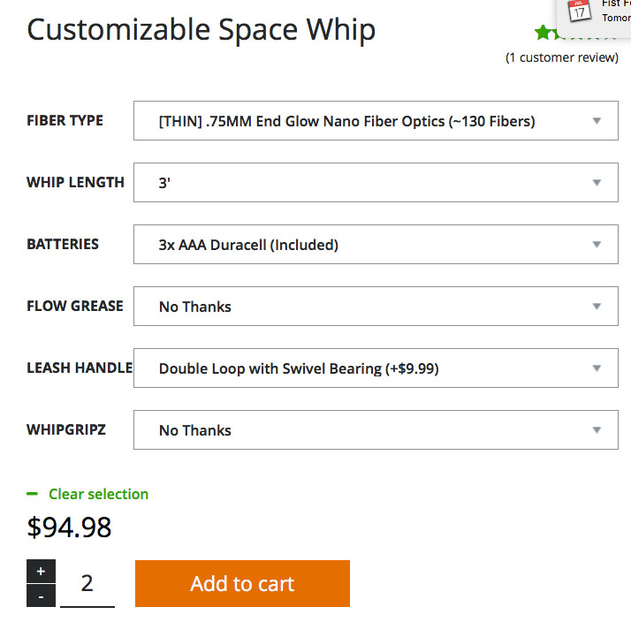Open the Whipgripz dropdown menu
The image size is (631, 622).
(x=375, y=430)
